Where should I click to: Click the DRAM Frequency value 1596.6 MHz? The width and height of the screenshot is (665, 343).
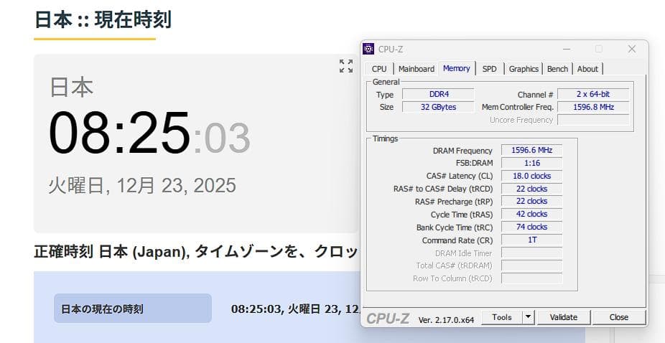[x=532, y=150]
